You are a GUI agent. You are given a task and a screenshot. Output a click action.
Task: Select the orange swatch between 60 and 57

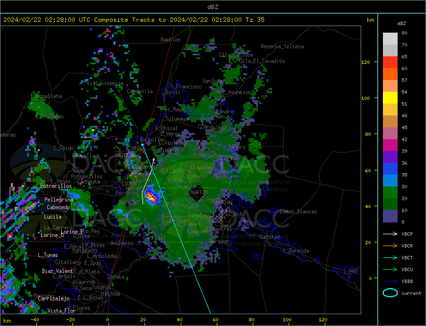(x=390, y=74)
